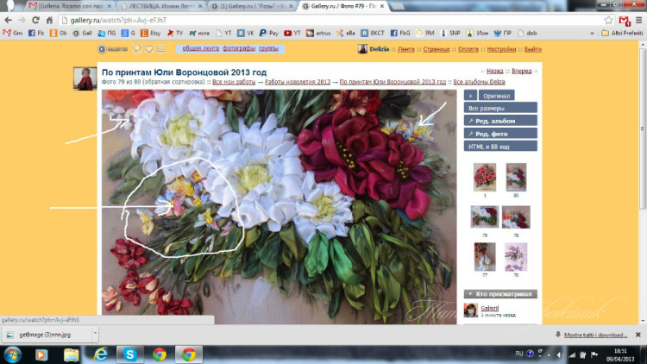Open the Gall bookmark

coord(82,33)
